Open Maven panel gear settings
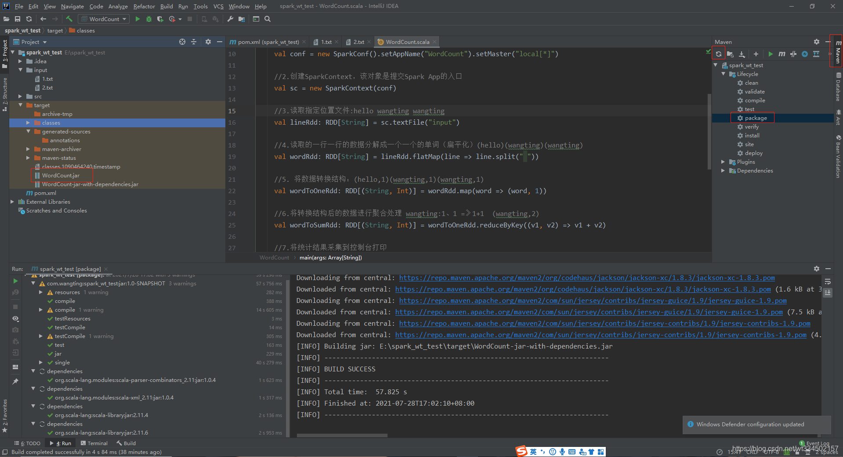843x457 pixels. [x=817, y=42]
